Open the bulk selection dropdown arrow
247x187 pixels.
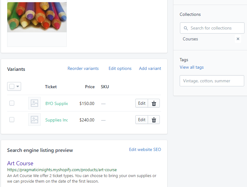pyautogui.click(x=18, y=86)
